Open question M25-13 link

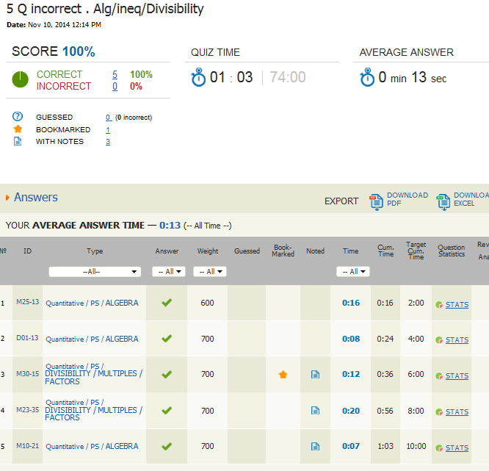click(27, 303)
